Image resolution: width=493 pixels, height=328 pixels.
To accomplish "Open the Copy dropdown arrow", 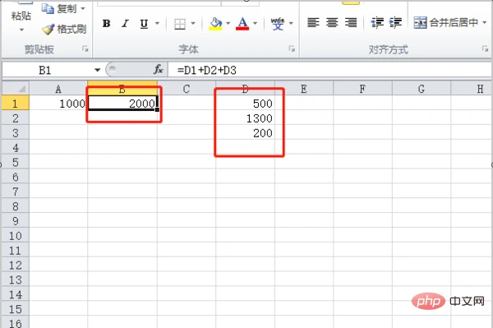I will [83, 9].
